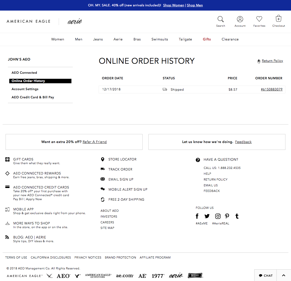
Task: Click the Refer A Friend link
Action: [x=94, y=142]
